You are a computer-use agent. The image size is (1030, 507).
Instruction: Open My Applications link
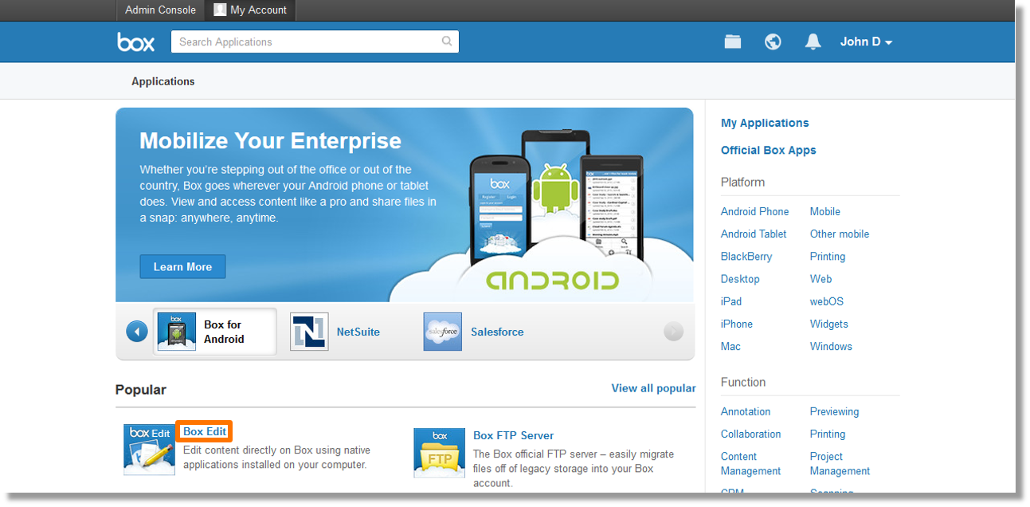[765, 123]
